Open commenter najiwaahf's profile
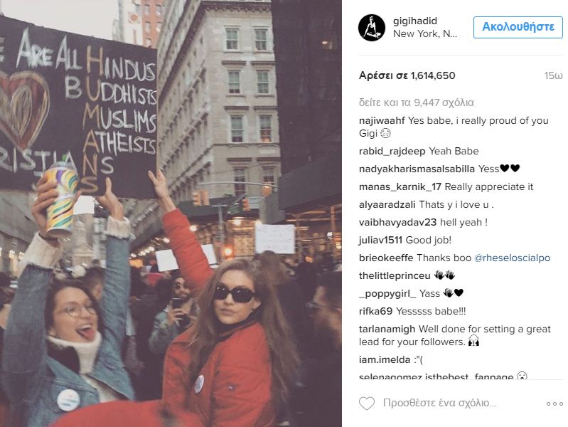 (x=382, y=120)
